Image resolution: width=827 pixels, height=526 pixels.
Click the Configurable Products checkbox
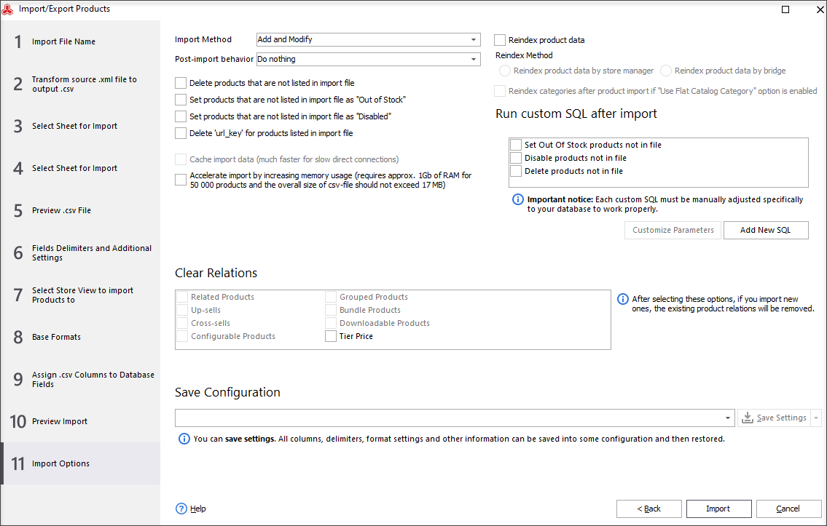182,336
